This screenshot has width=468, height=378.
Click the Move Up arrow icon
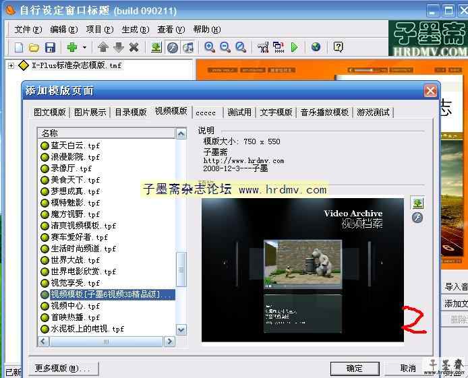coord(103,47)
